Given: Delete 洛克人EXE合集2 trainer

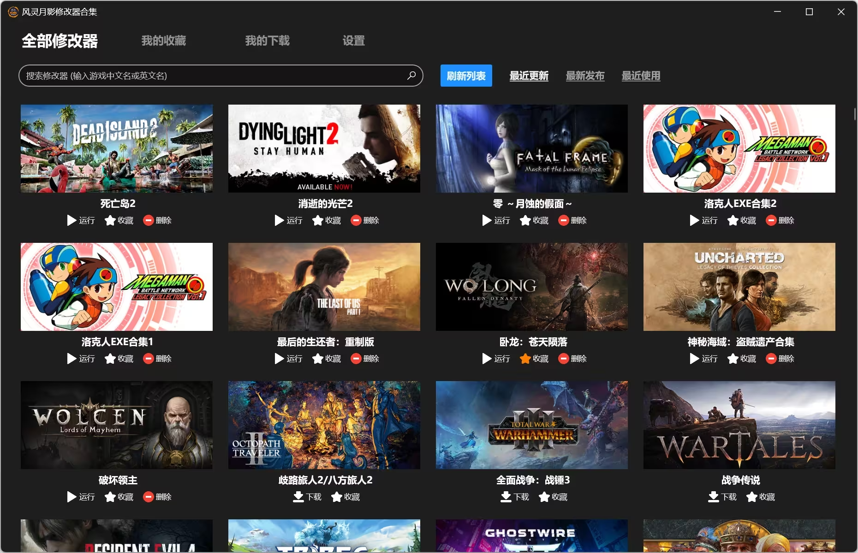Looking at the screenshot, I should [x=780, y=220].
